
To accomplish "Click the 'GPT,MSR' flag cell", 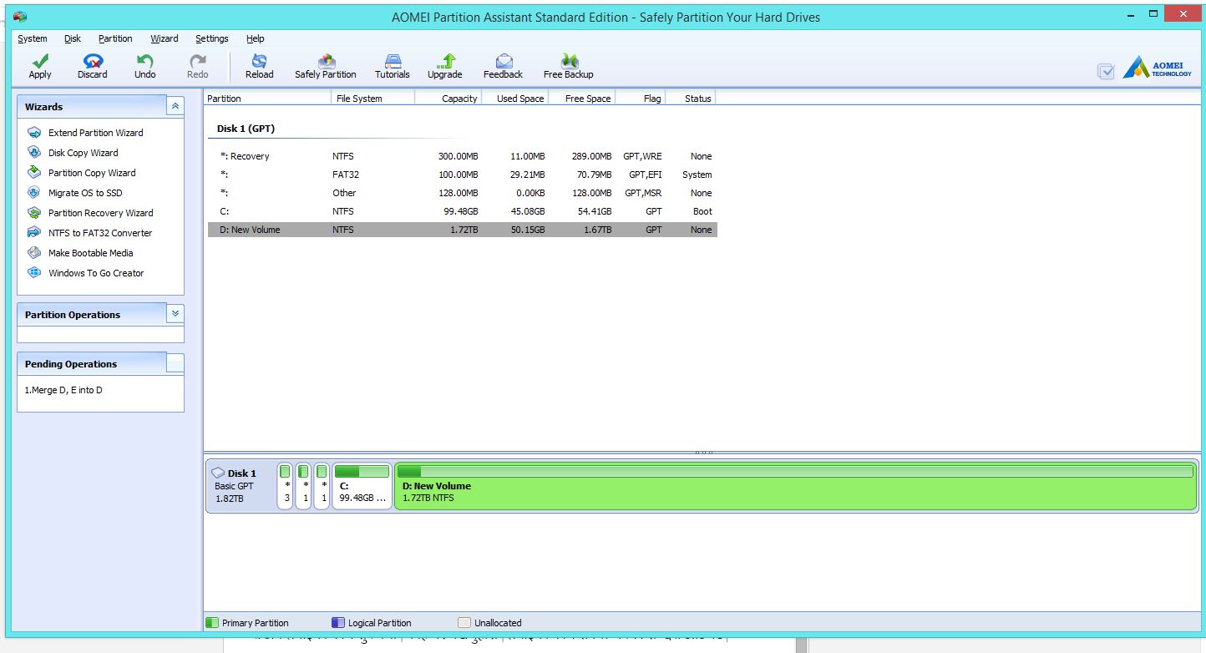I will click(643, 193).
